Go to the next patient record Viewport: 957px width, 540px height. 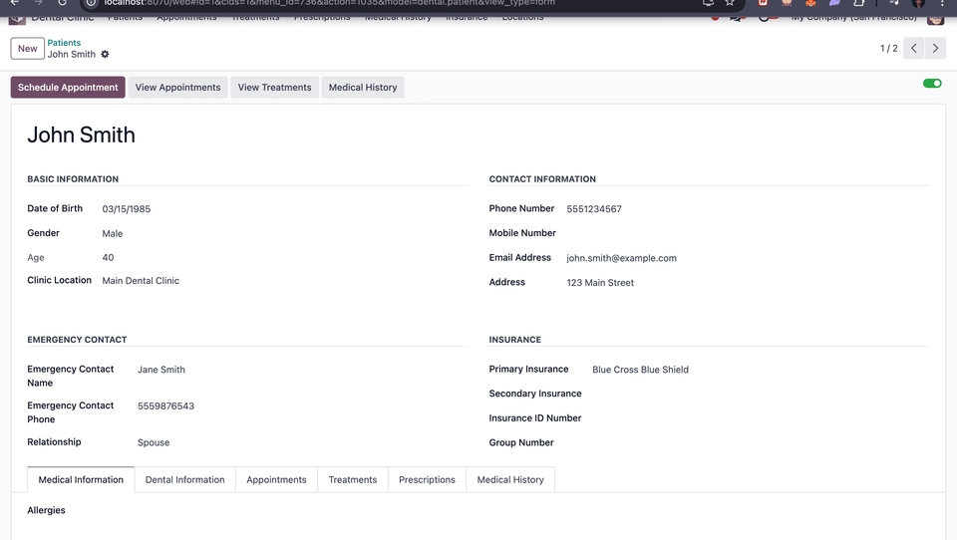click(x=936, y=48)
